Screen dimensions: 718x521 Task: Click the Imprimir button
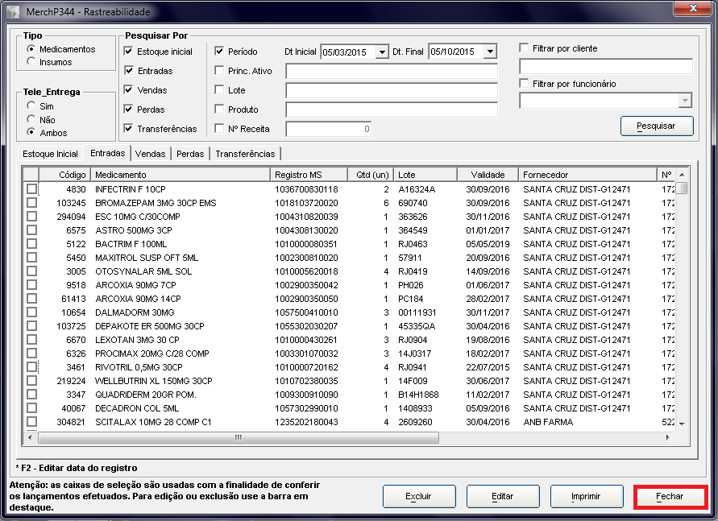click(586, 497)
